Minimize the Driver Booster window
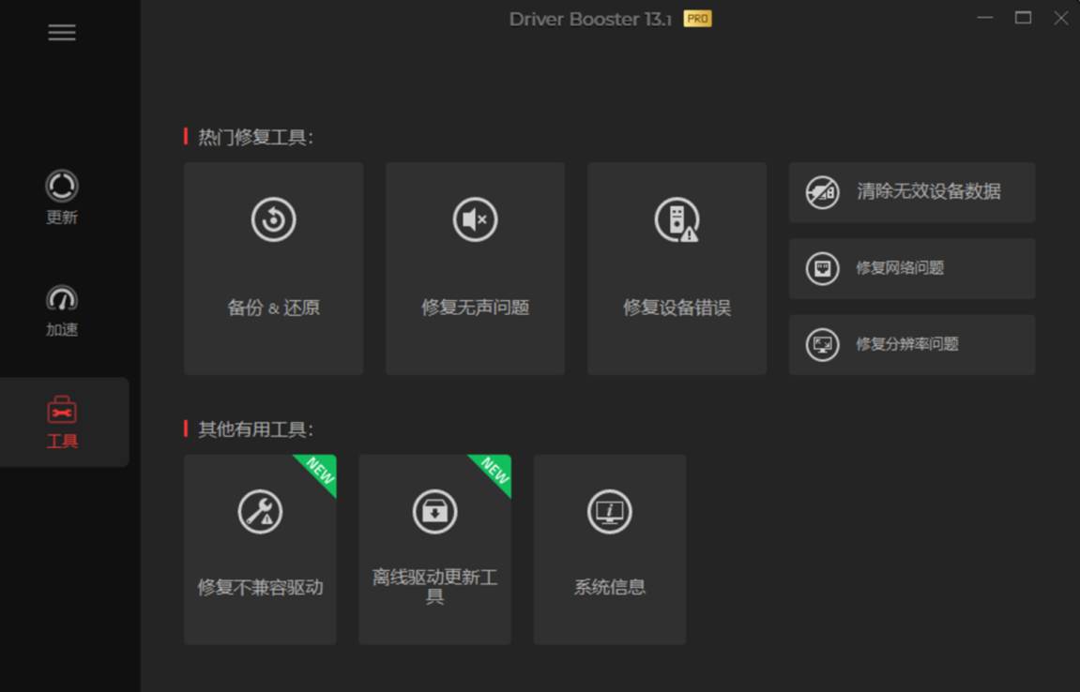The height and width of the screenshot is (692, 1080). tap(985, 18)
